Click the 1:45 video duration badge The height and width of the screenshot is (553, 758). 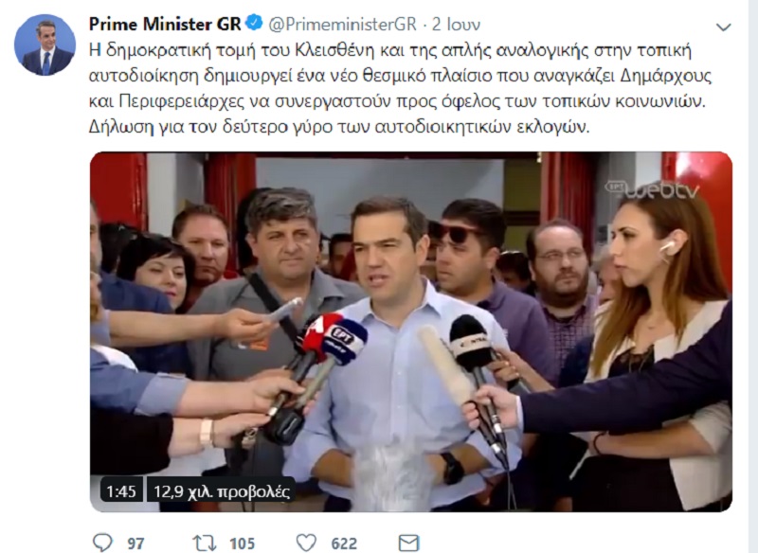click(121, 491)
